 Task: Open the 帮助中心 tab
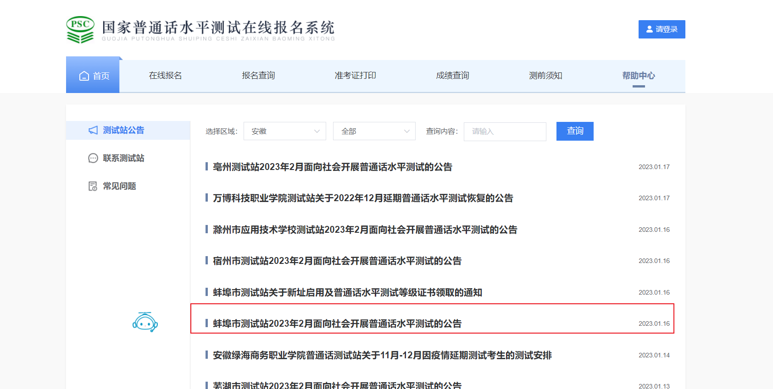(x=638, y=76)
